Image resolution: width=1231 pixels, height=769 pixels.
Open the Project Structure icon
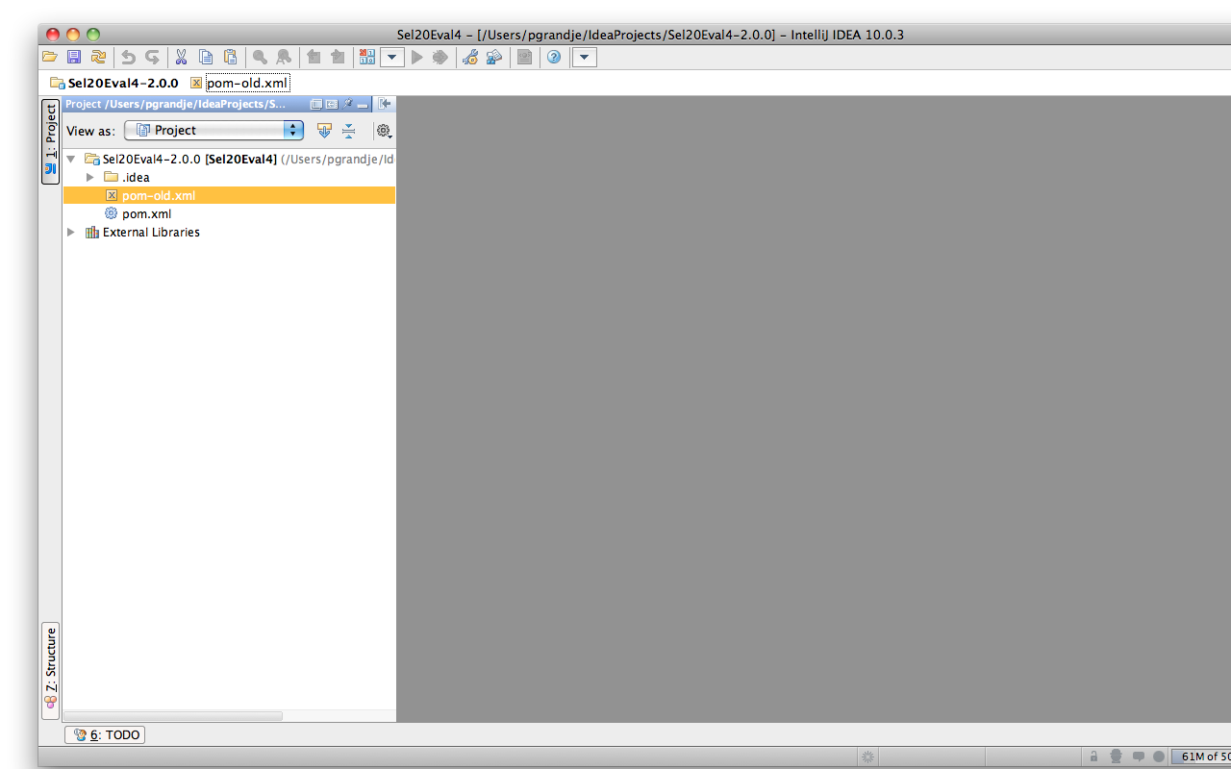pos(494,58)
